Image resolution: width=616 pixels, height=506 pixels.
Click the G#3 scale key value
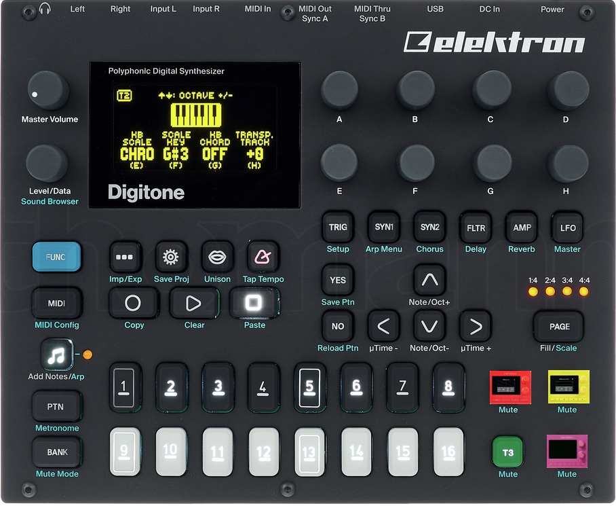(176, 154)
